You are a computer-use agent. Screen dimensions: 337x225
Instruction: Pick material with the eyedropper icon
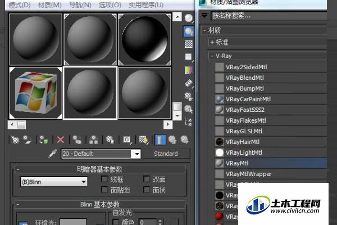(52, 154)
